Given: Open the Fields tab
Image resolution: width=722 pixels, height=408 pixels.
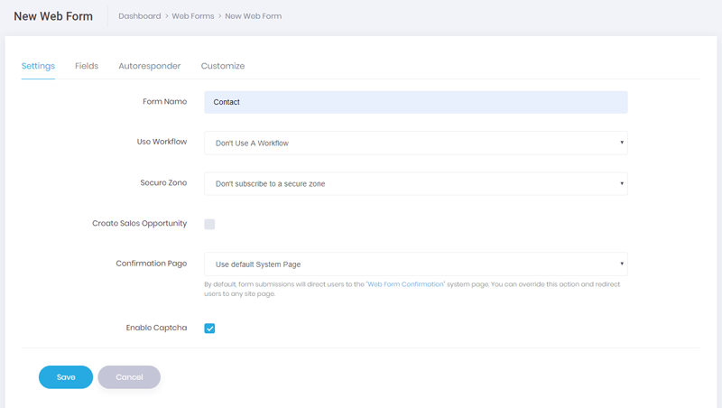Looking at the screenshot, I should click(x=87, y=66).
